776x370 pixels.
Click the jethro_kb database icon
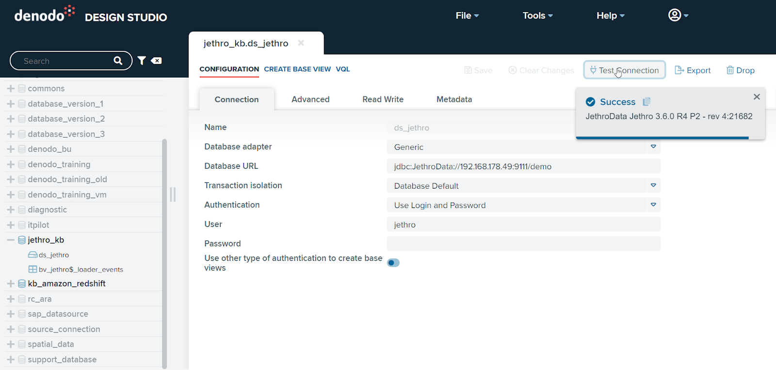[x=22, y=240]
